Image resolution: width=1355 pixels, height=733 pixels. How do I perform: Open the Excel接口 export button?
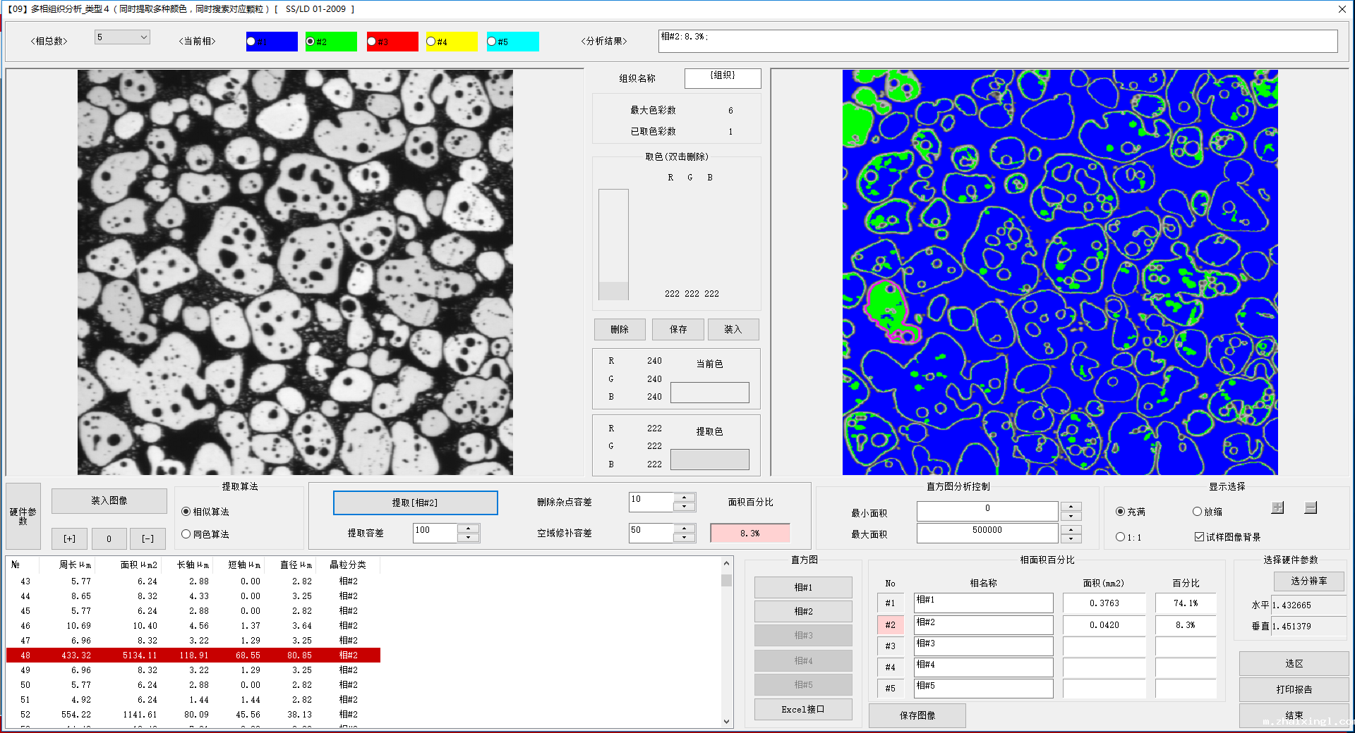(803, 709)
